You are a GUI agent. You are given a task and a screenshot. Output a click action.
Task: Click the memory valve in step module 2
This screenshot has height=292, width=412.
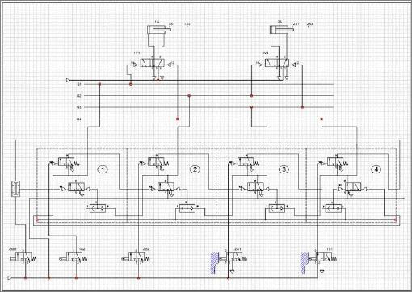pyautogui.click(x=166, y=187)
